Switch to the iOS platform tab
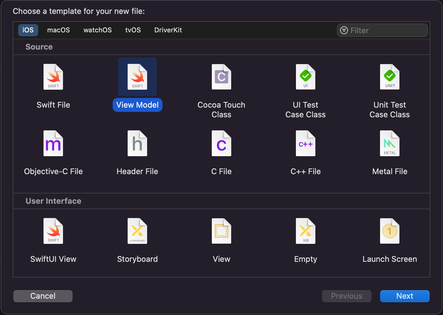The height and width of the screenshot is (315, 443). click(x=28, y=30)
